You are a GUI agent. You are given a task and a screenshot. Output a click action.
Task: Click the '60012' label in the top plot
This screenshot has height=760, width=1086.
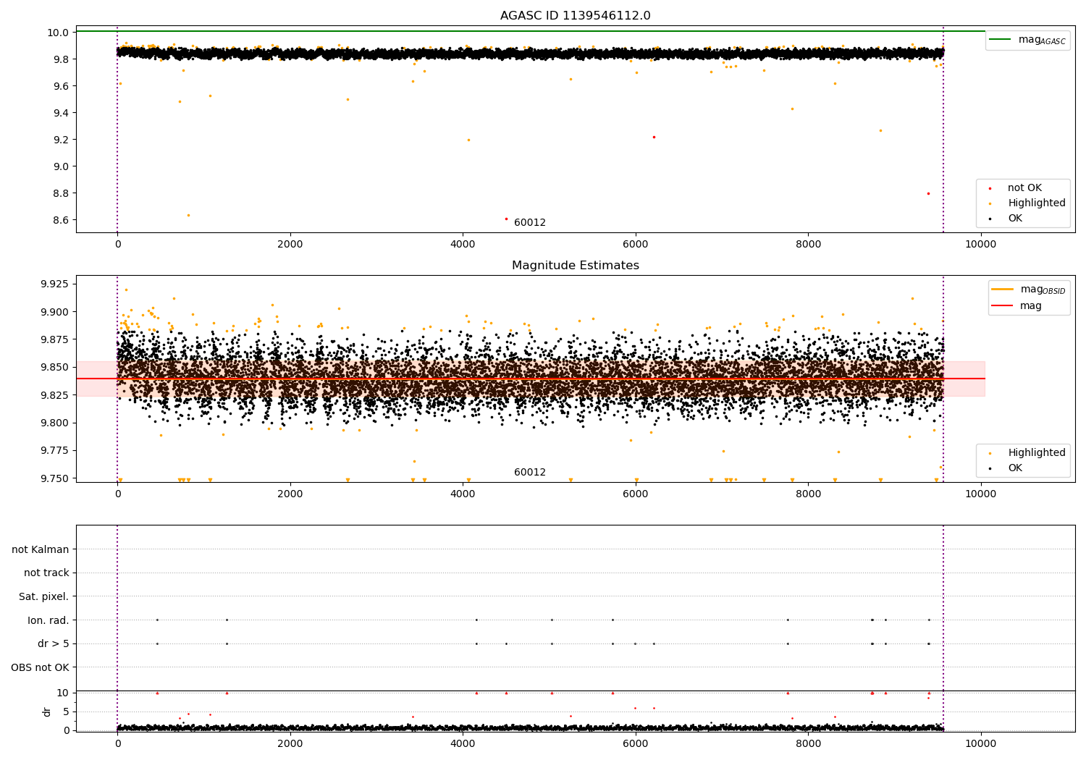click(x=530, y=223)
